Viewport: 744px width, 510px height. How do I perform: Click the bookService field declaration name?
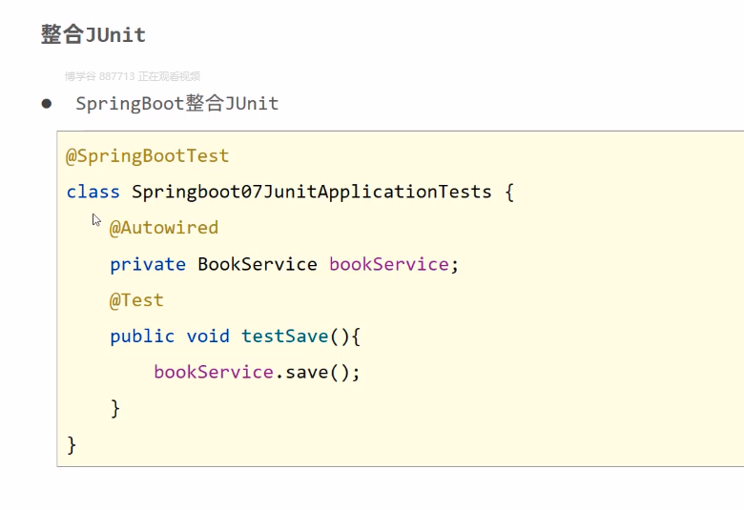(x=389, y=264)
